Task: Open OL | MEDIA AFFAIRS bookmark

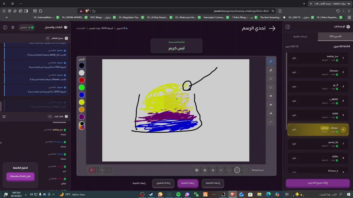Action: 75,17
